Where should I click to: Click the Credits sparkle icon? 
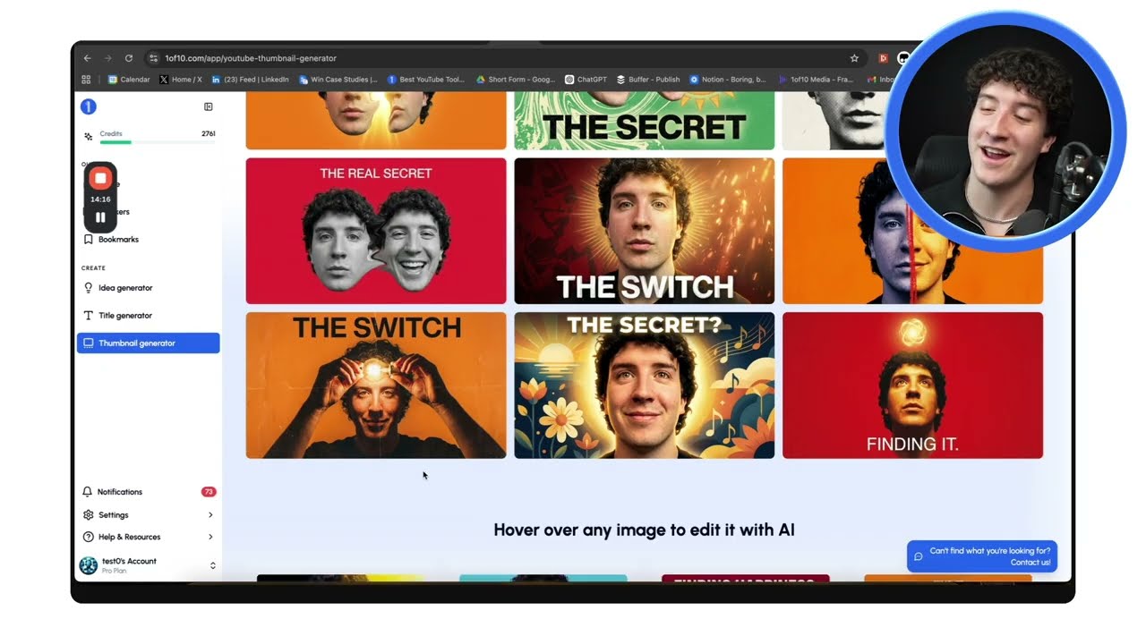pos(88,137)
